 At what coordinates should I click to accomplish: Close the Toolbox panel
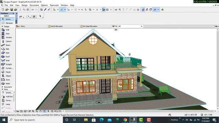click(x=14, y=13)
